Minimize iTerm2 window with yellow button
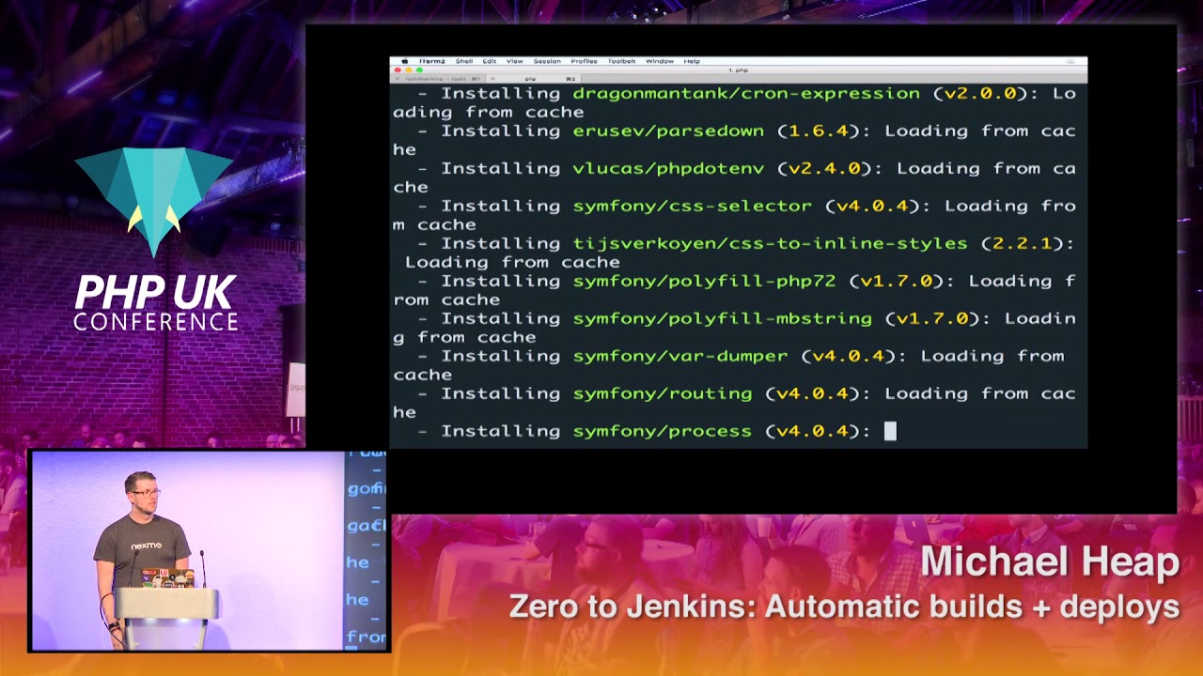Image resolution: width=1203 pixels, height=676 pixels. coord(409,69)
